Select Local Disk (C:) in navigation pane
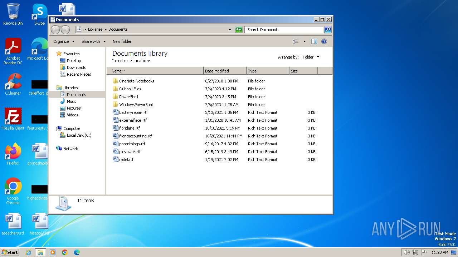 [x=79, y=135]
